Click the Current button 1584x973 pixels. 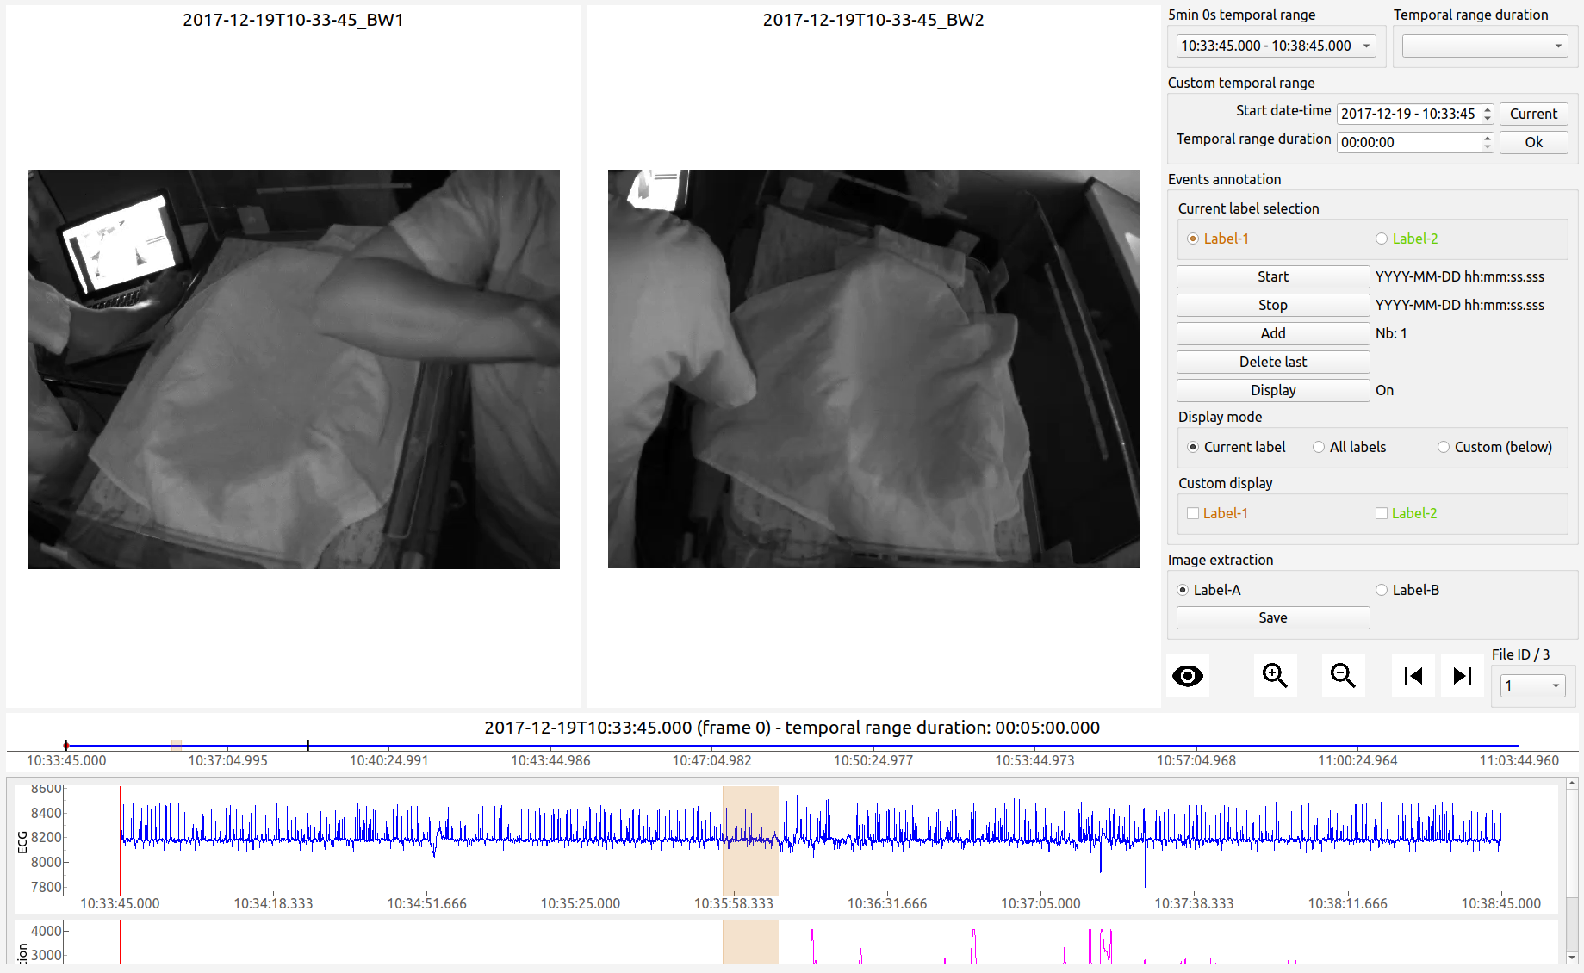pyautogui.click(x=1534, y=114)
